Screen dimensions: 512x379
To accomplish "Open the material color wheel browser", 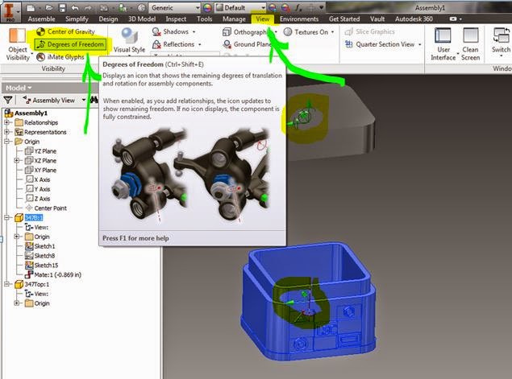I will pos(207,7).
